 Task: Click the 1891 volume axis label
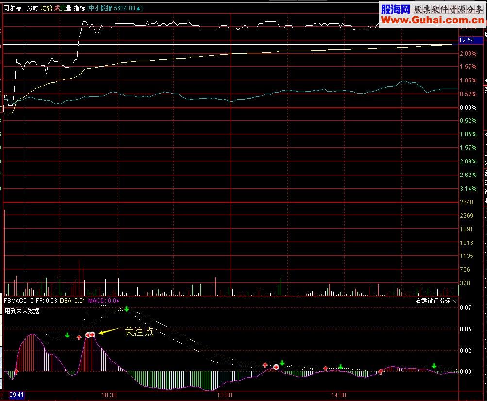[467, 229]
